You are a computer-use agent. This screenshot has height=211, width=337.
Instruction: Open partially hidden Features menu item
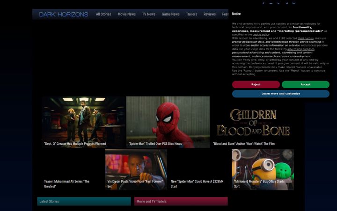tap(225, 14)
